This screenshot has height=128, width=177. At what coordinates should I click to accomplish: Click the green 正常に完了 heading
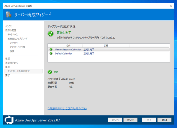click(x=64, y=33)
